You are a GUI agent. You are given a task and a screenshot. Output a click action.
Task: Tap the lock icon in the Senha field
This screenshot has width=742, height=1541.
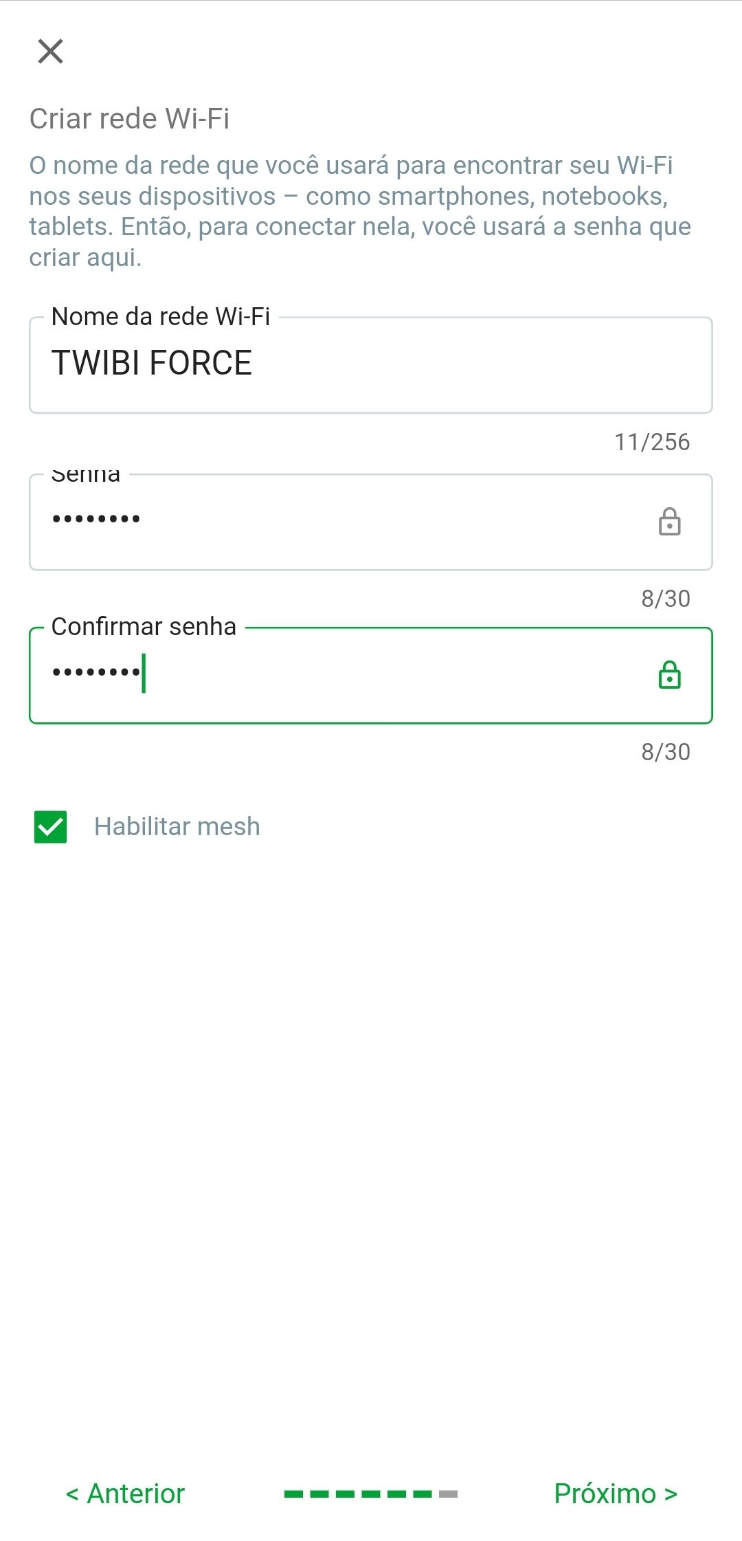point(669,522)
